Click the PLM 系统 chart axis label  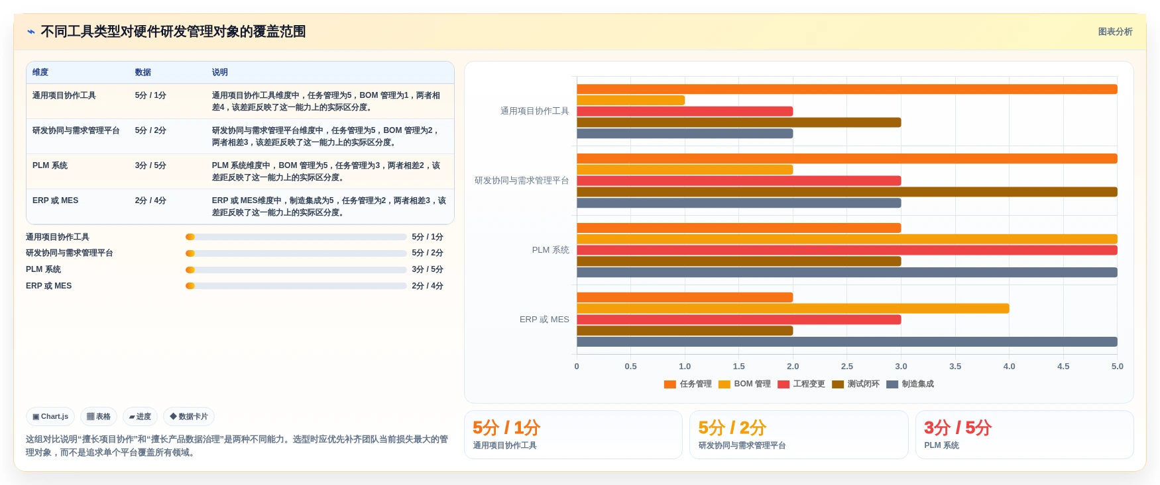[550, 250]
